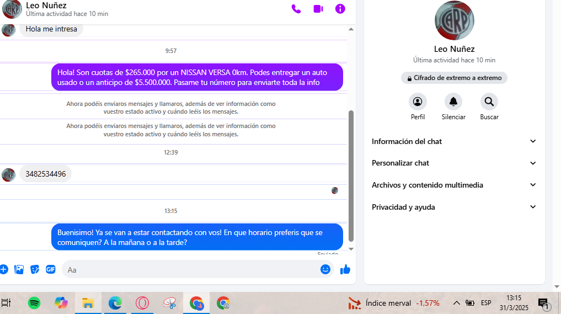Search the conversation with Buscar
The width and height of the screenshot is (561, 314).
(x=489, y=102)
